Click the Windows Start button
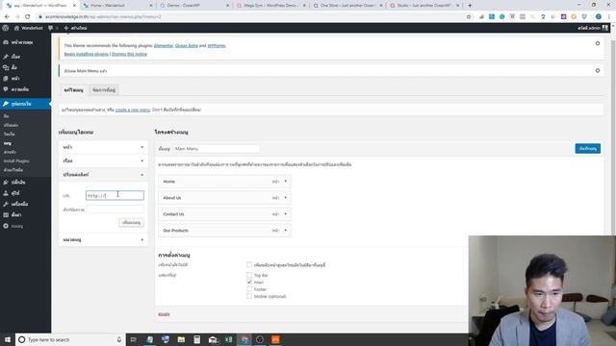616x346 pixels. [8, 339]
